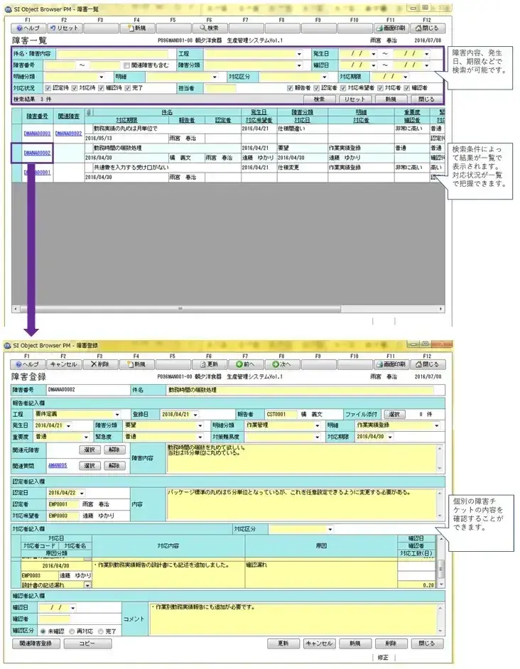Open trouble ticket DMANA00002 in 障害番号 column
The image size is (520, 669).
37,153
